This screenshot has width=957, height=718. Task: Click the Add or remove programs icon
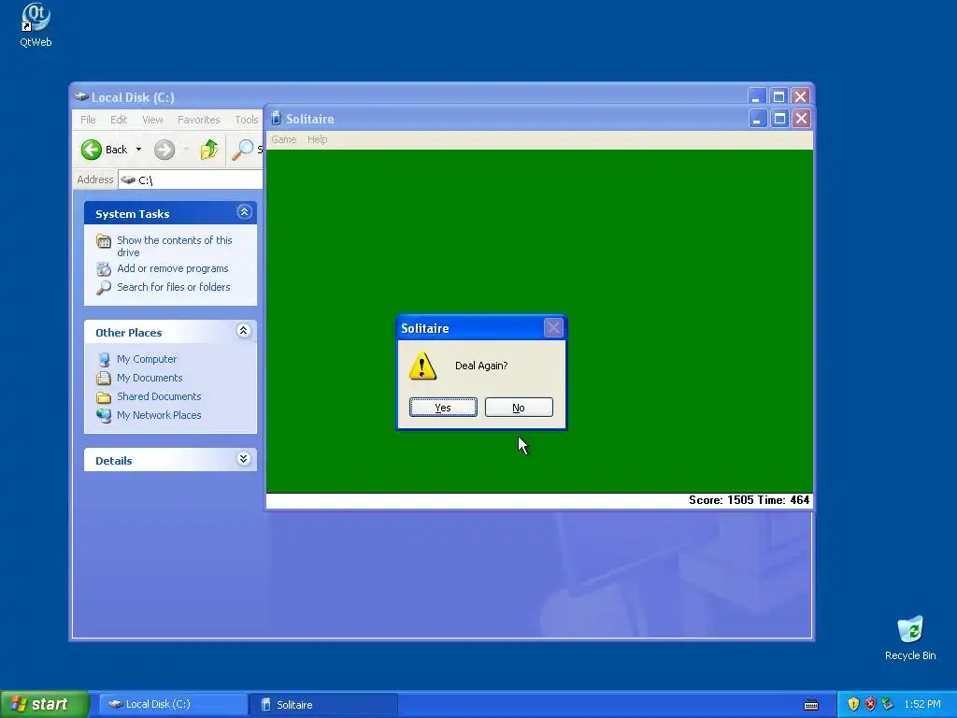(x=104, y=268)
